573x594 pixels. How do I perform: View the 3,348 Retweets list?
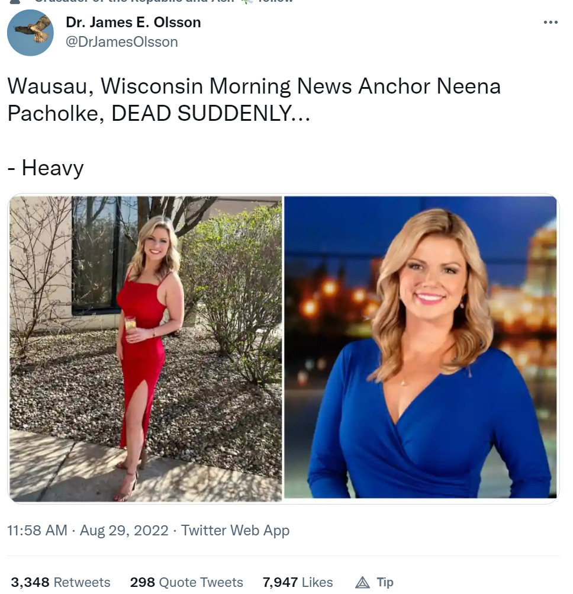60,582
